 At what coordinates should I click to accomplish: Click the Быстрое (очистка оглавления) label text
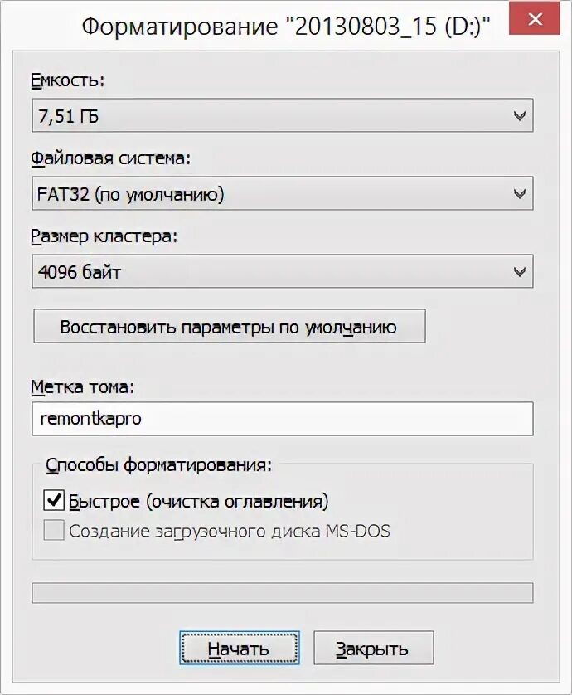[199, 501]
